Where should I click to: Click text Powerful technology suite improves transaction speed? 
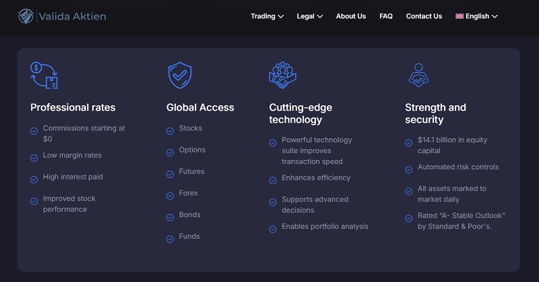(x=317, y=151)
